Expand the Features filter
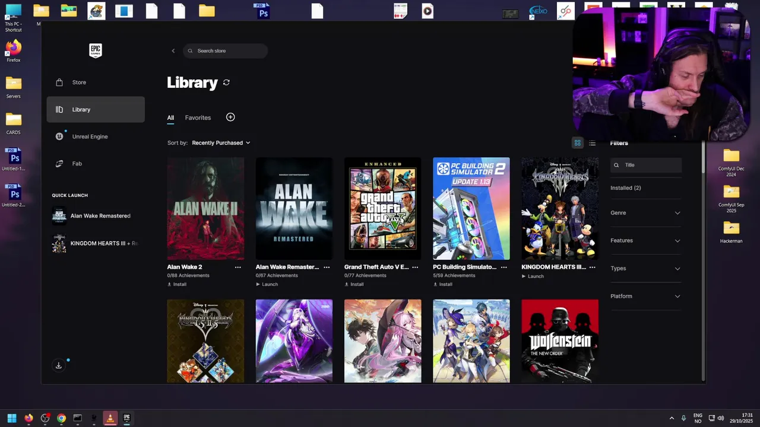The width and height of the screenshot is (760, 427). click(645, 241)
